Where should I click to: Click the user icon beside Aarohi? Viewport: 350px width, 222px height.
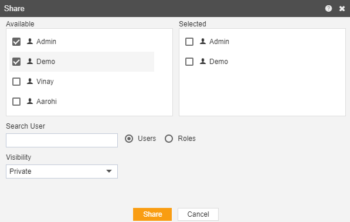30,101
